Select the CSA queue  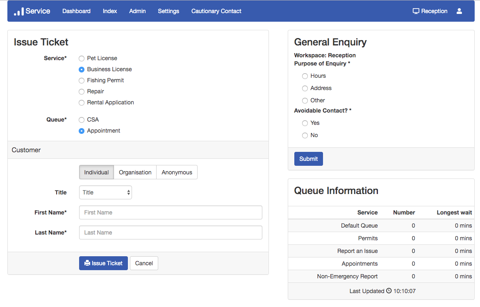82,120
